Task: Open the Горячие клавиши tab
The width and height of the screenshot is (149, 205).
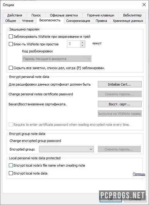Action: [101, 15]
